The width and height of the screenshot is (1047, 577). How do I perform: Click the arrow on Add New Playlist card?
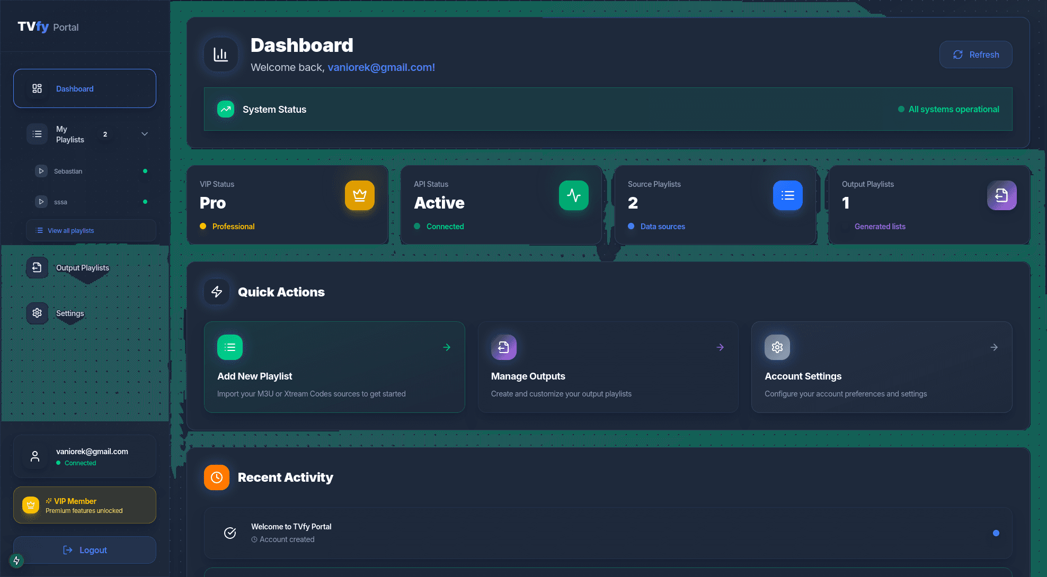[447, 347]
